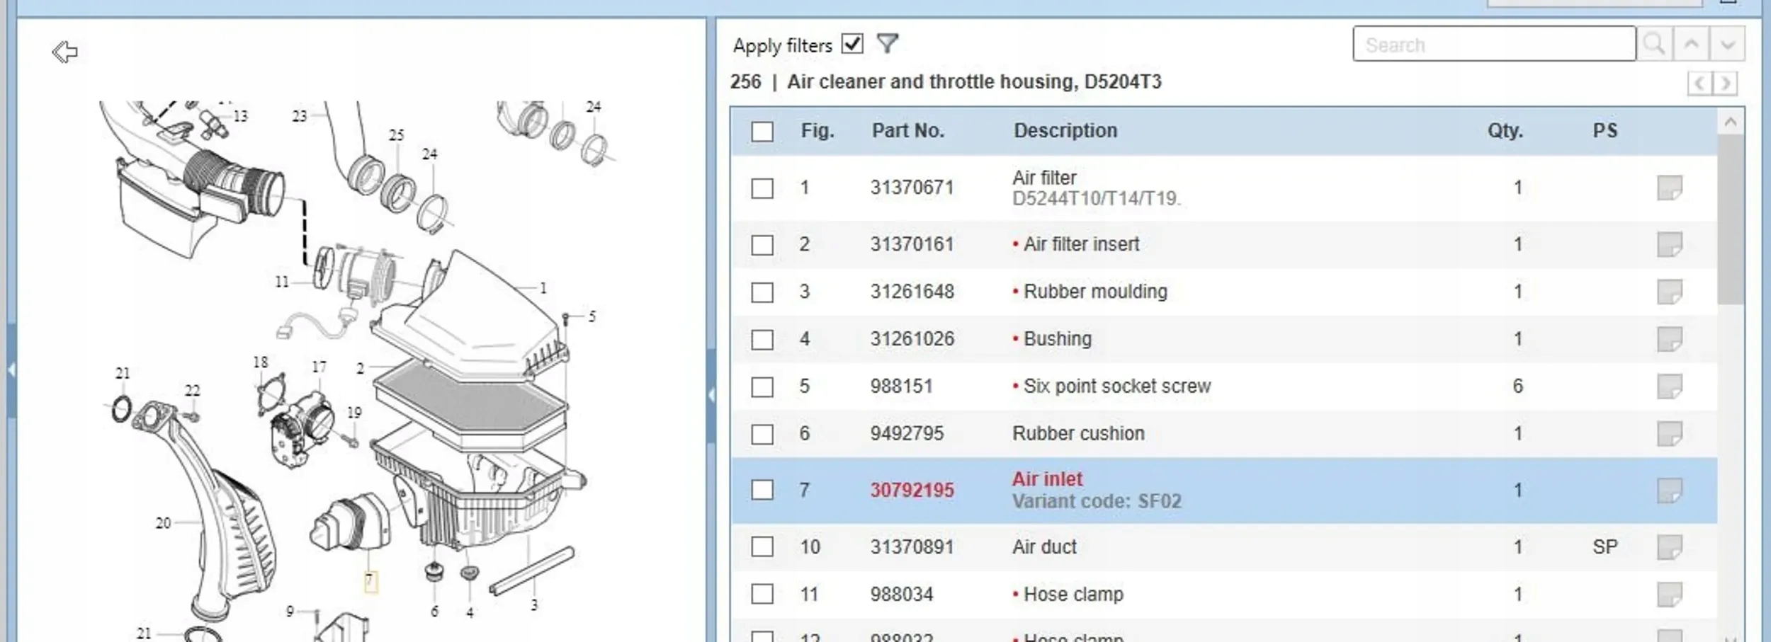The height and width of the screenshot is (642, 1771).
Task: Click callout 18 on the diagram
Action: [261, 362]
